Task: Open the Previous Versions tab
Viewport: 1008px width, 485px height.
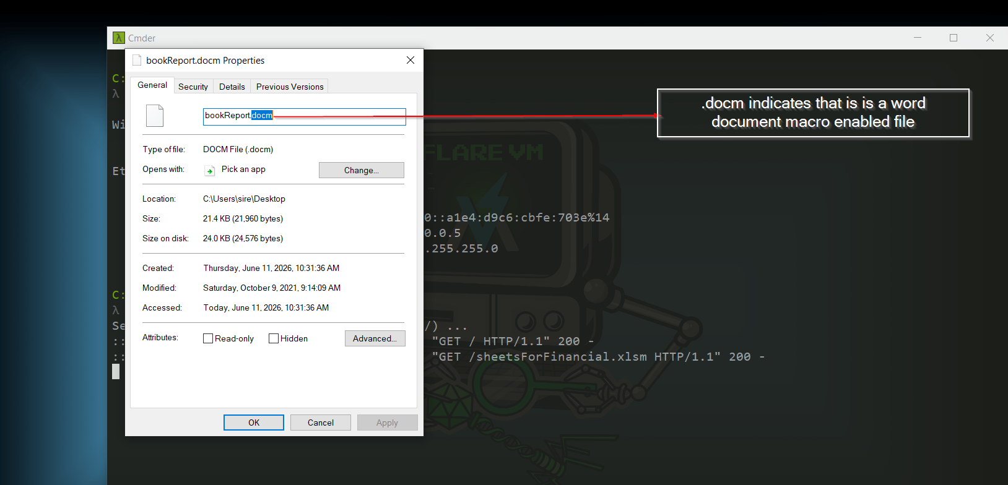Action: tap(290, 87)
